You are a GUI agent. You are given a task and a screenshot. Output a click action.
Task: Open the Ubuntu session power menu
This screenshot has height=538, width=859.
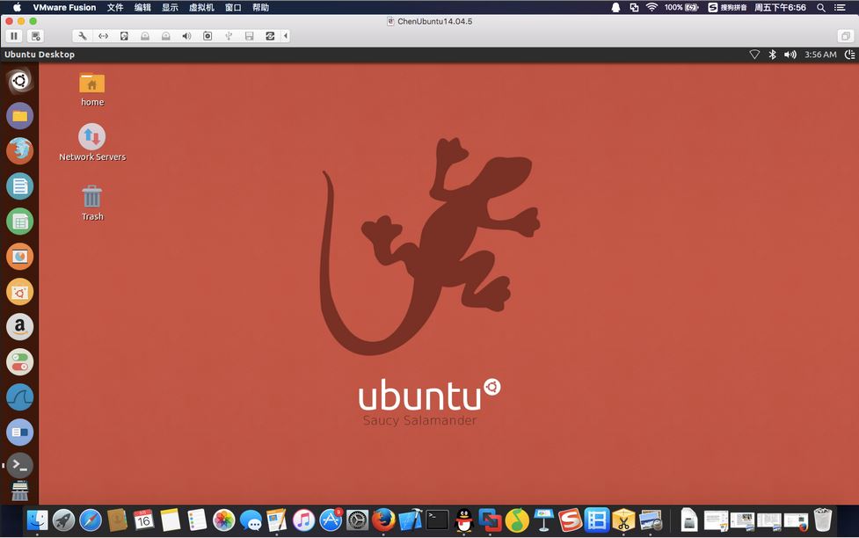[849, 55]
